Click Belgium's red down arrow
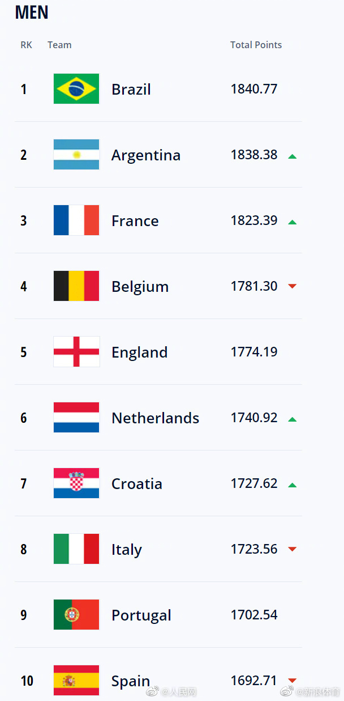The width and height of the screenshot is (344, 701). [x=292, y=286]
